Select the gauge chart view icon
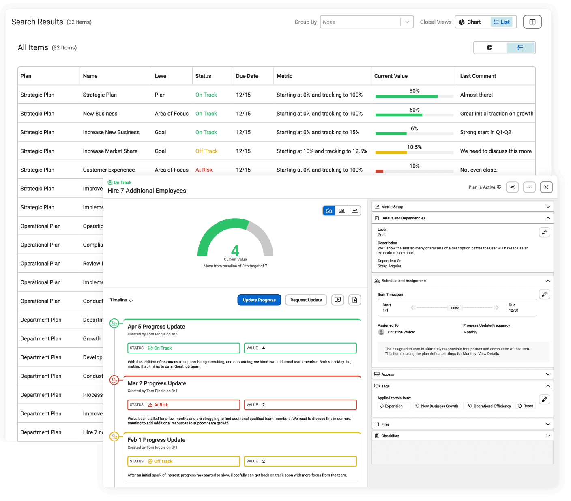Viewport: 571px width, 501px height. click(329, 211)
